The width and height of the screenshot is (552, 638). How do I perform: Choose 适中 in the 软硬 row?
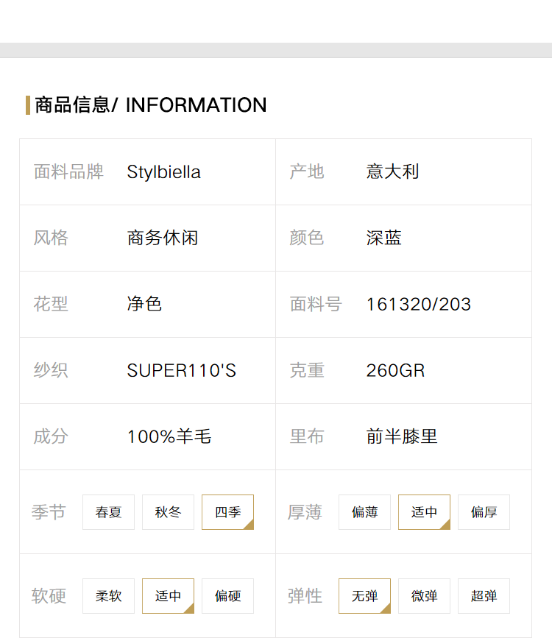[x=168, y=595]
